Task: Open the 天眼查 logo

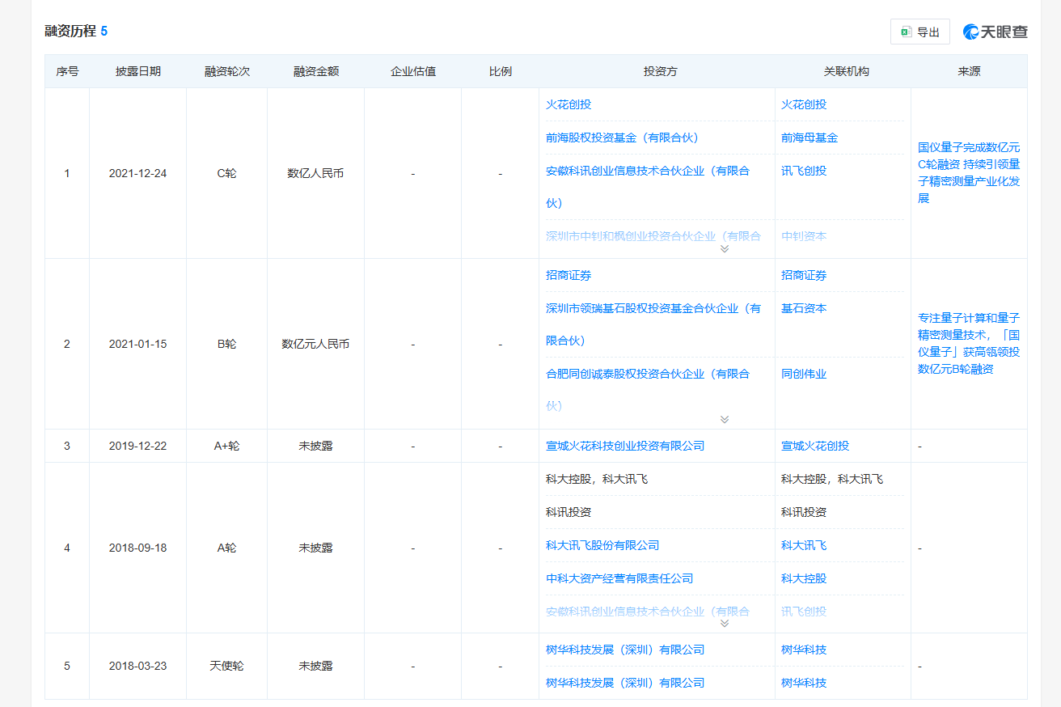Action: click(995, 32)
